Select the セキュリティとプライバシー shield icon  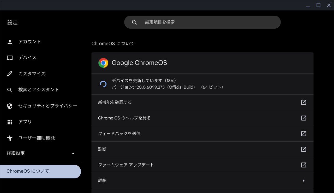tap(10, 106)
